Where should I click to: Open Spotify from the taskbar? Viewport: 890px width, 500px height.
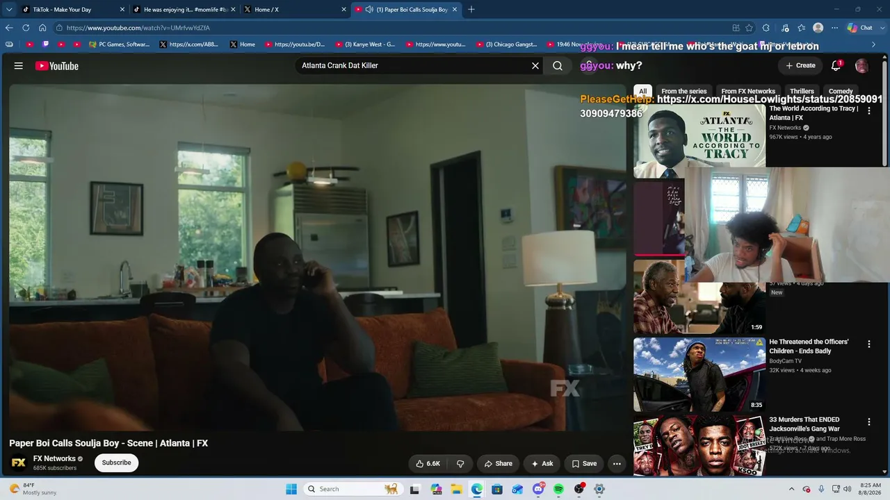click(x=558, y=489)
